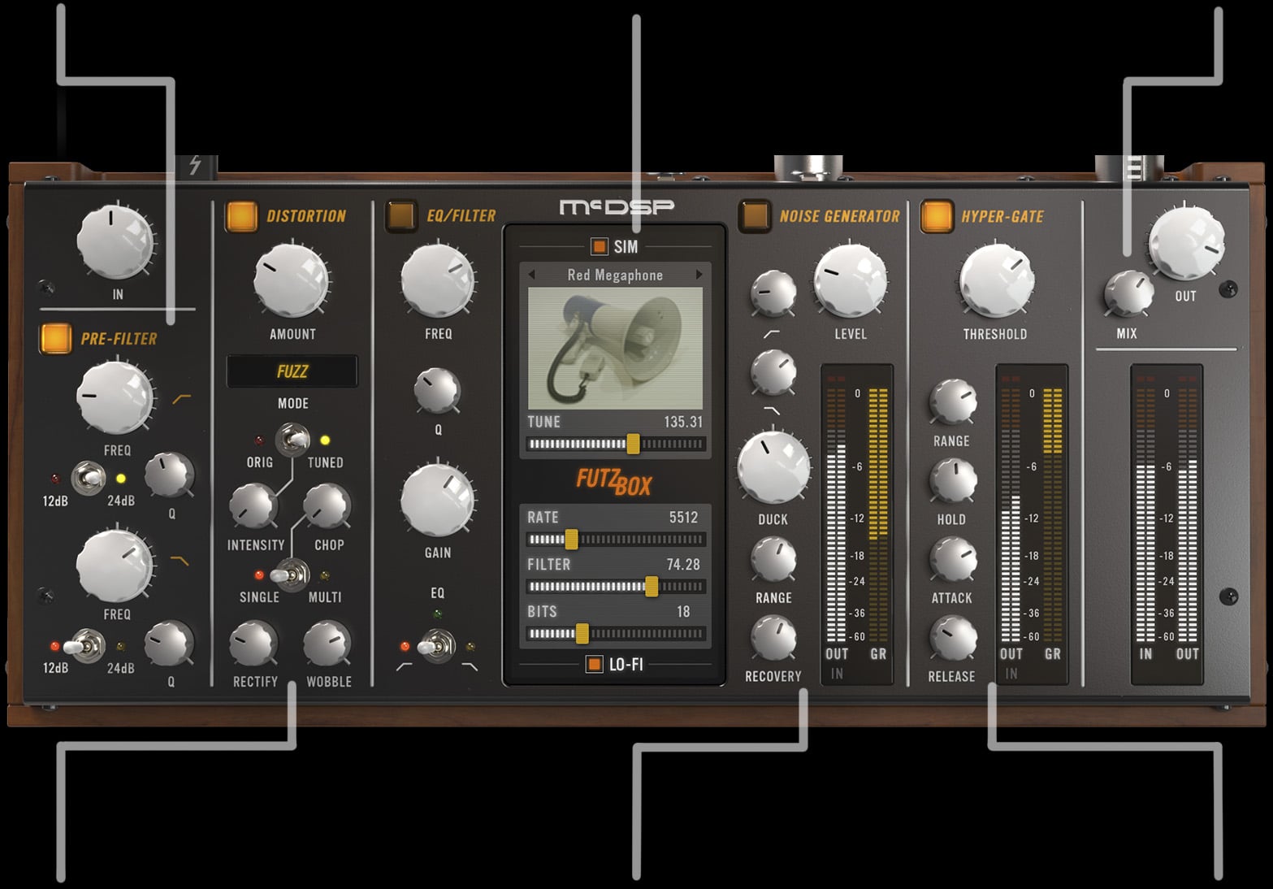
Task: Click the DUCK knob
Action: [x=773, y=469]
